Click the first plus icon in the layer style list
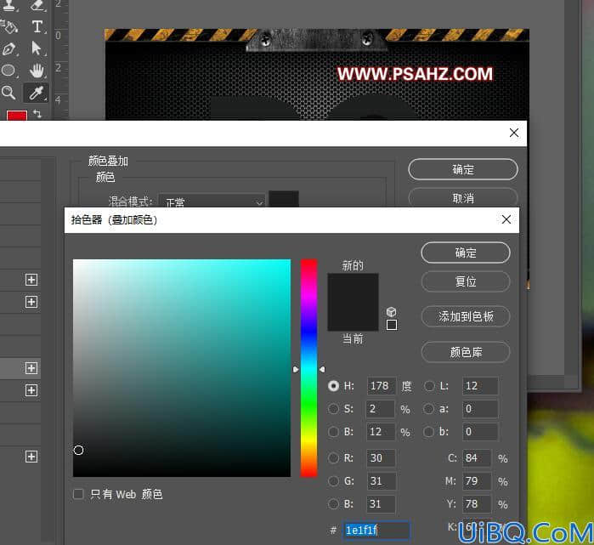Viewport: 594px width, 545px height. (x=31, y=280)
